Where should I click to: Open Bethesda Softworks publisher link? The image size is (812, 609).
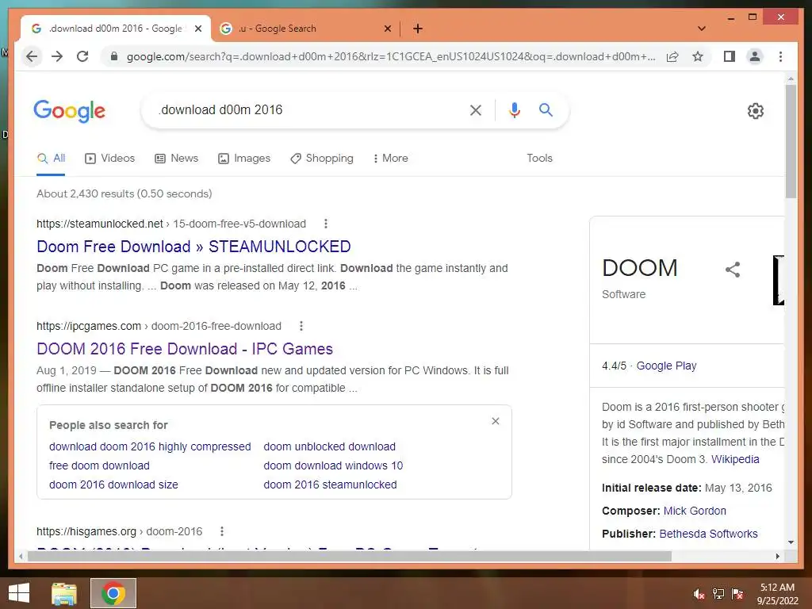click(x=708, y=534)
